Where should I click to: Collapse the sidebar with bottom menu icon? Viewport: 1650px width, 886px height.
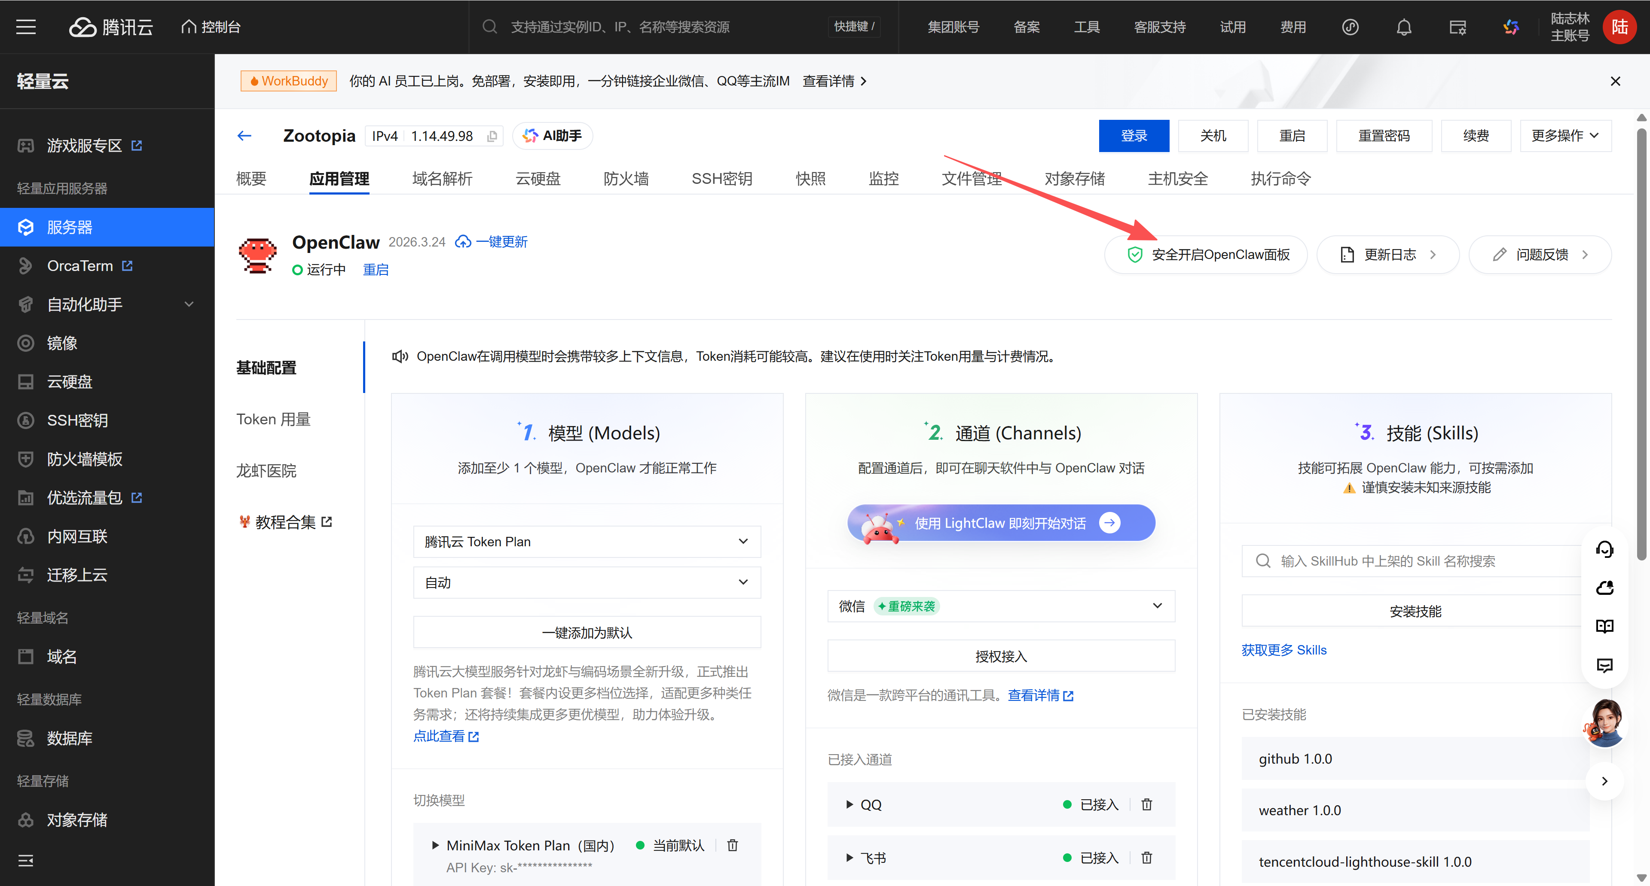click(26, 860)
